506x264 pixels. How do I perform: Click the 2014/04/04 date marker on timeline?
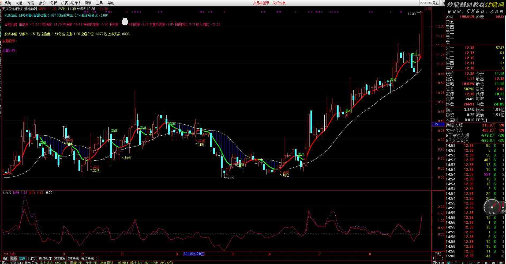[193, 254]
